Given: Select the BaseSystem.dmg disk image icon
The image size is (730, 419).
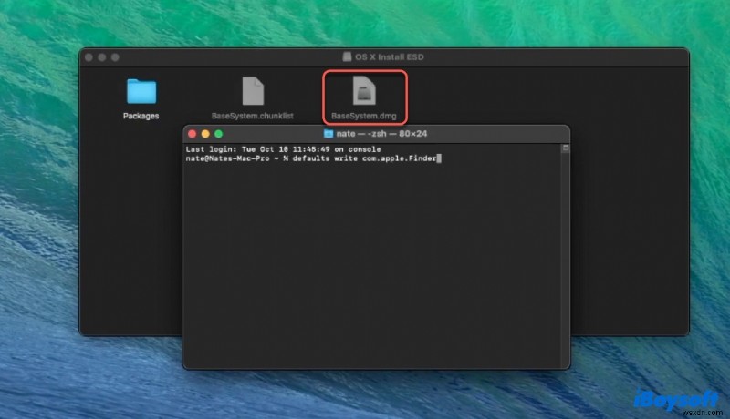Looking at the screenshot, I should click(364, 90).
